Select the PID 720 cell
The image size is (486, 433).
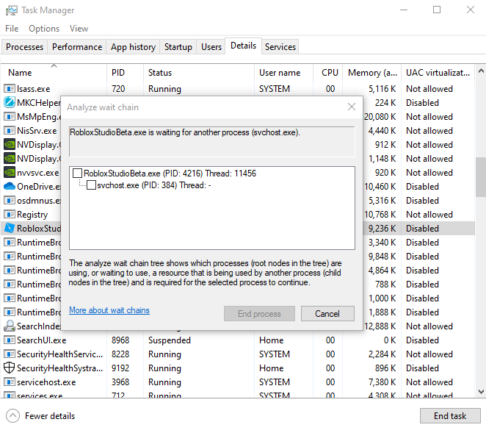point(118,89)
